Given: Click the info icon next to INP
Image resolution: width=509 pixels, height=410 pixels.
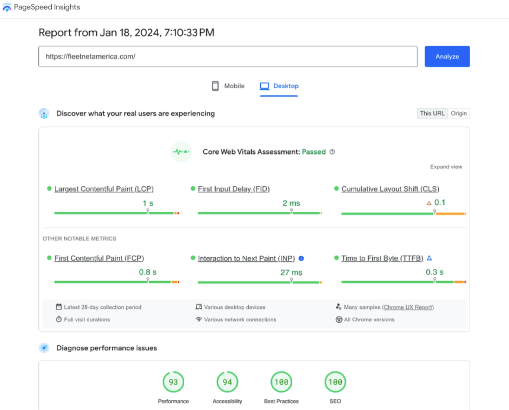Looking at the screenshot, I should point(301,258).
